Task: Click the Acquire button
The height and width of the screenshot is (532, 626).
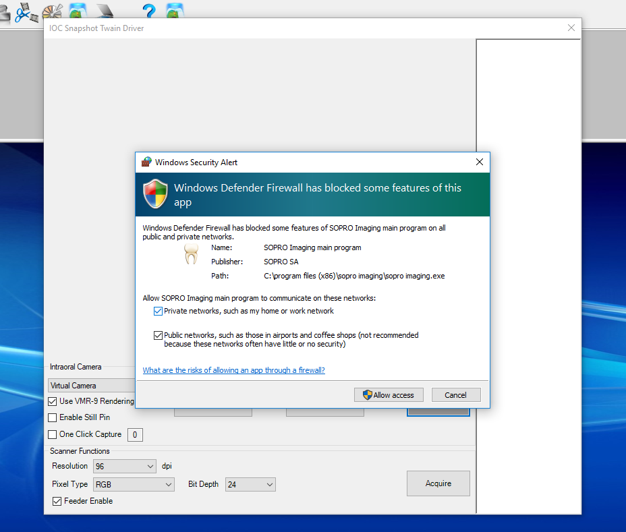Action: [438, 483]
